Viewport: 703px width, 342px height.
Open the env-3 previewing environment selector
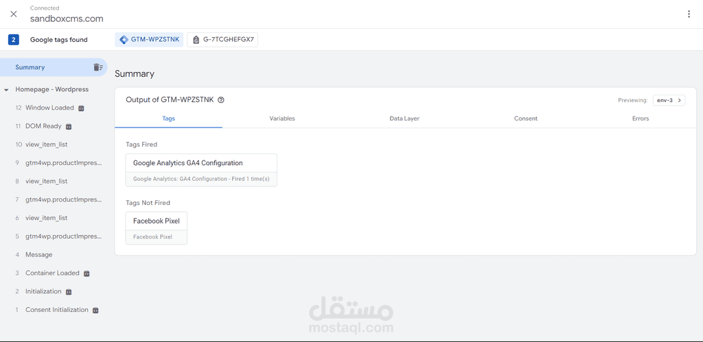point(669,100)
